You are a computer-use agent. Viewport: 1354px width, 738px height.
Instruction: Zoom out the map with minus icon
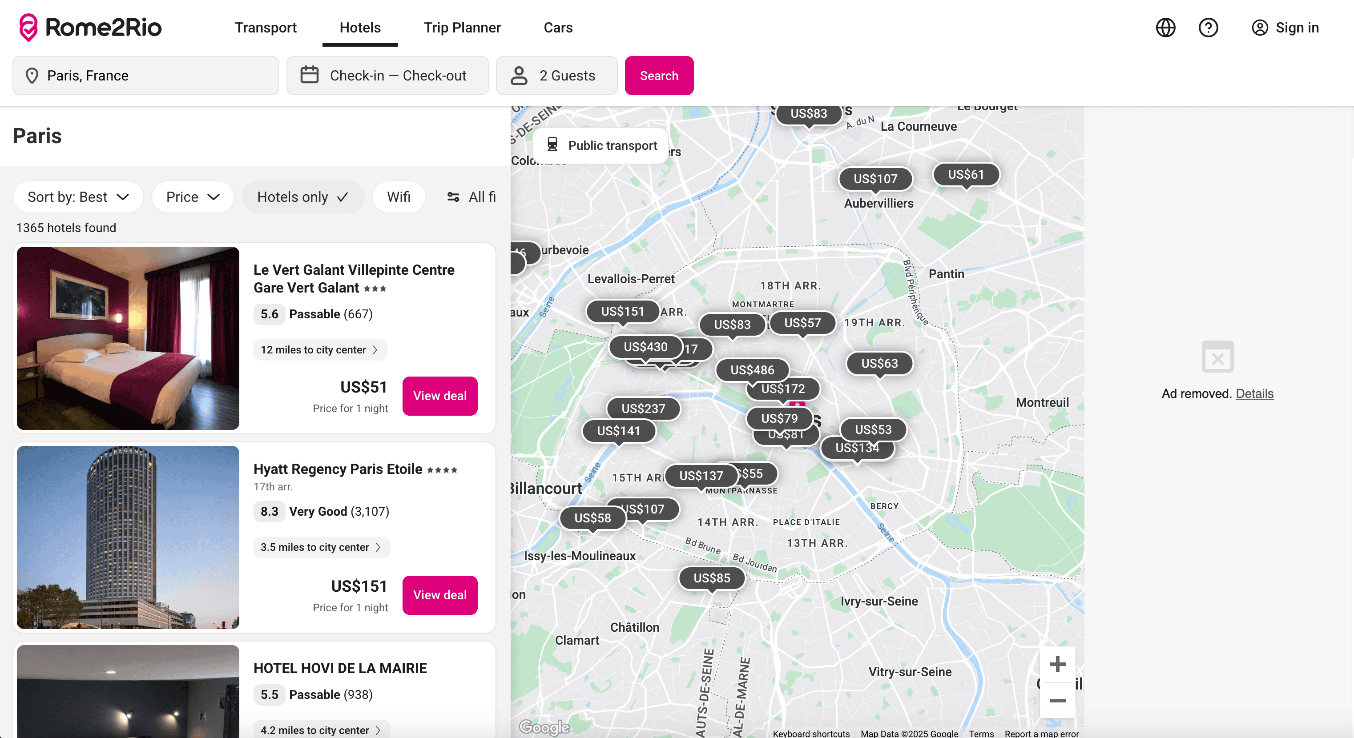pyautogui.click(x=1057, y=700)
